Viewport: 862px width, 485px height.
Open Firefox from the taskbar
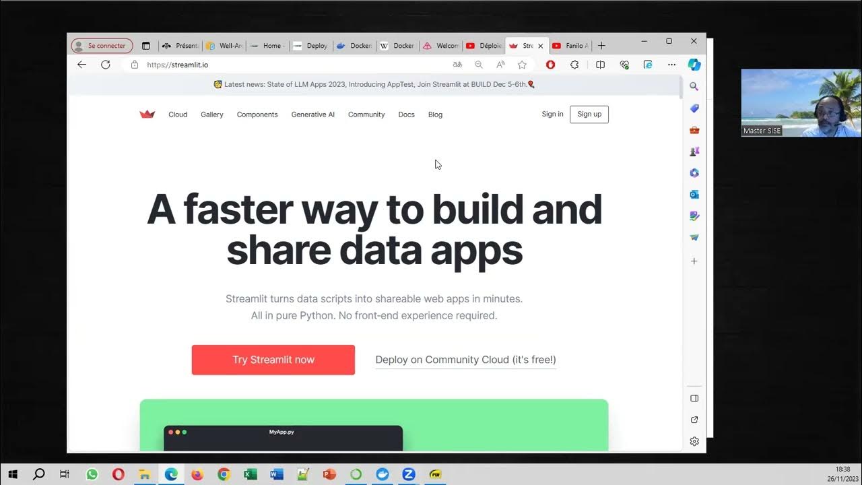coord(197,474)
